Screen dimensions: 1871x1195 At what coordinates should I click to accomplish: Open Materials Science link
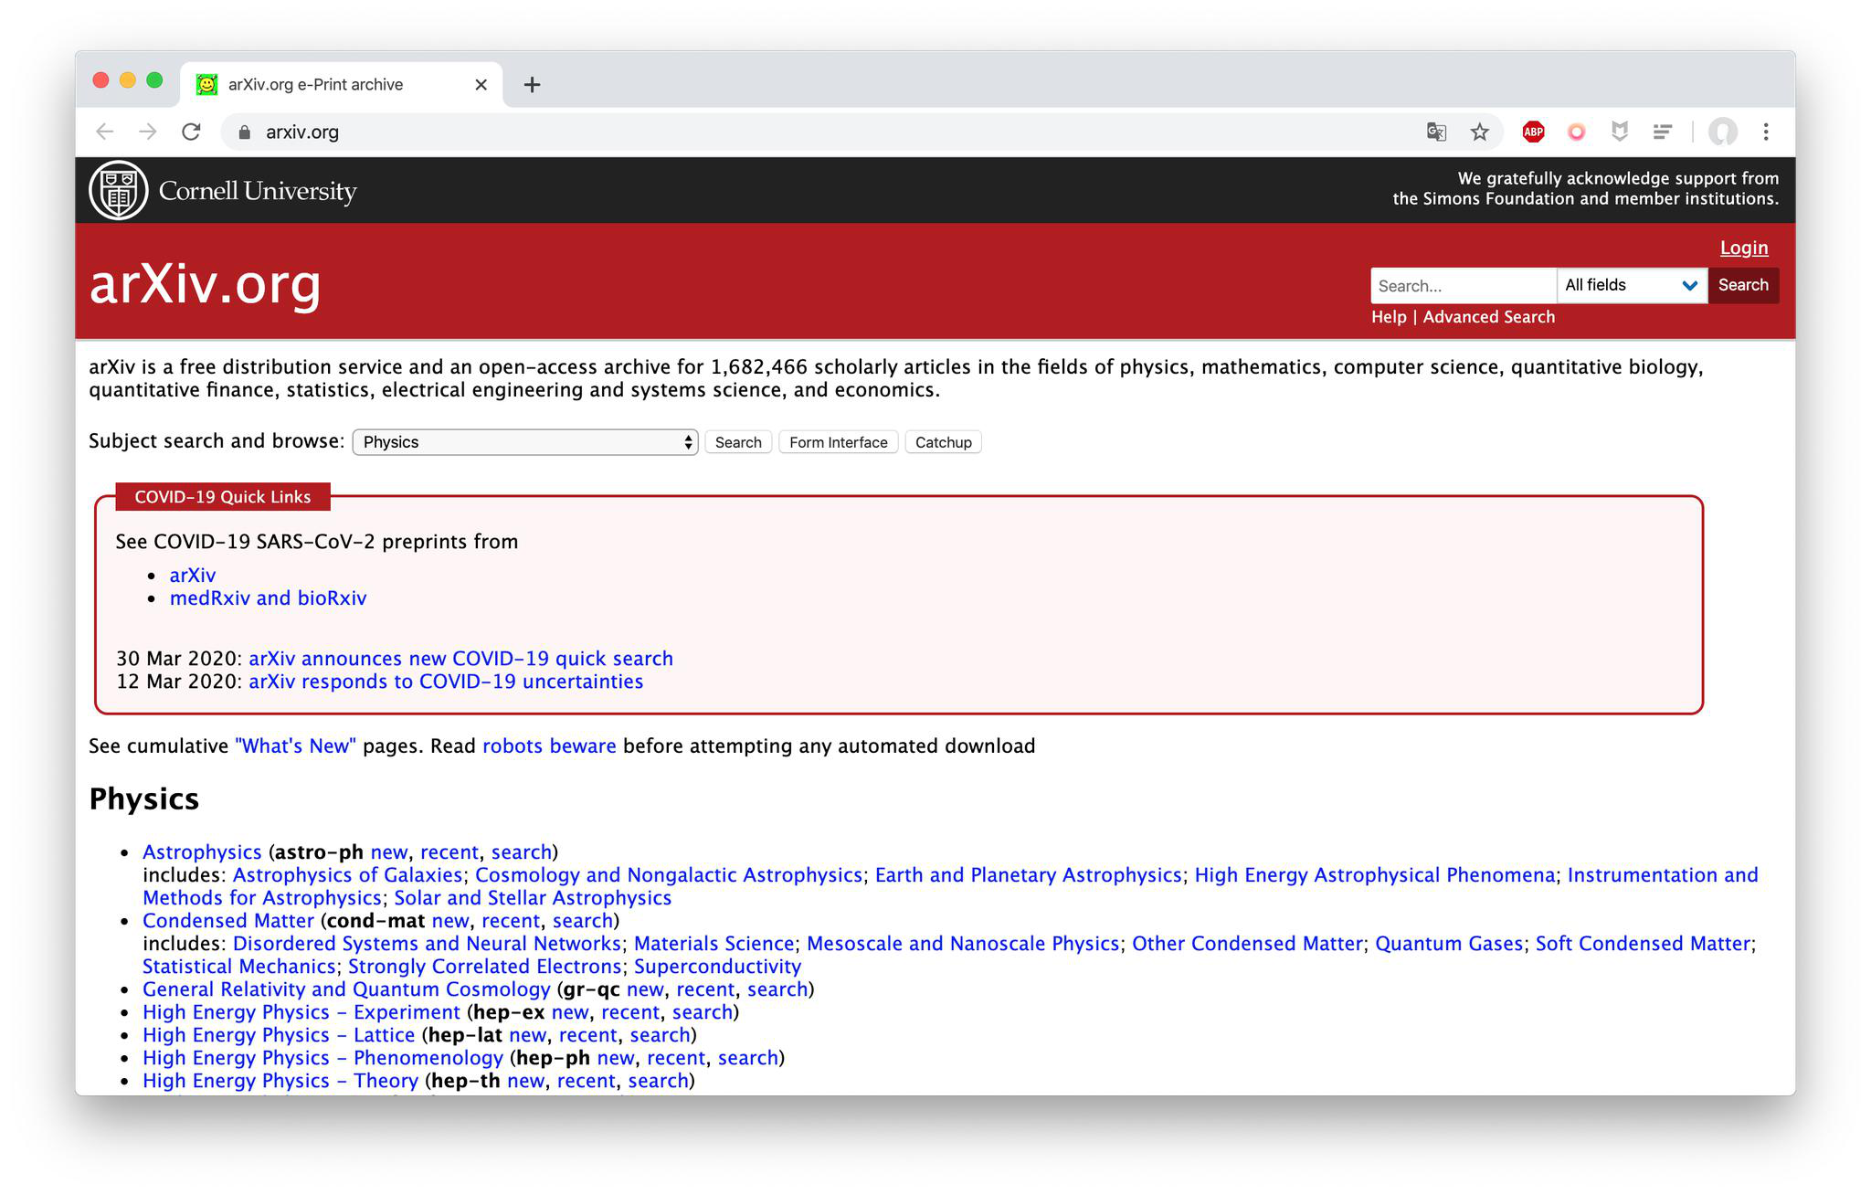[714, 944]
